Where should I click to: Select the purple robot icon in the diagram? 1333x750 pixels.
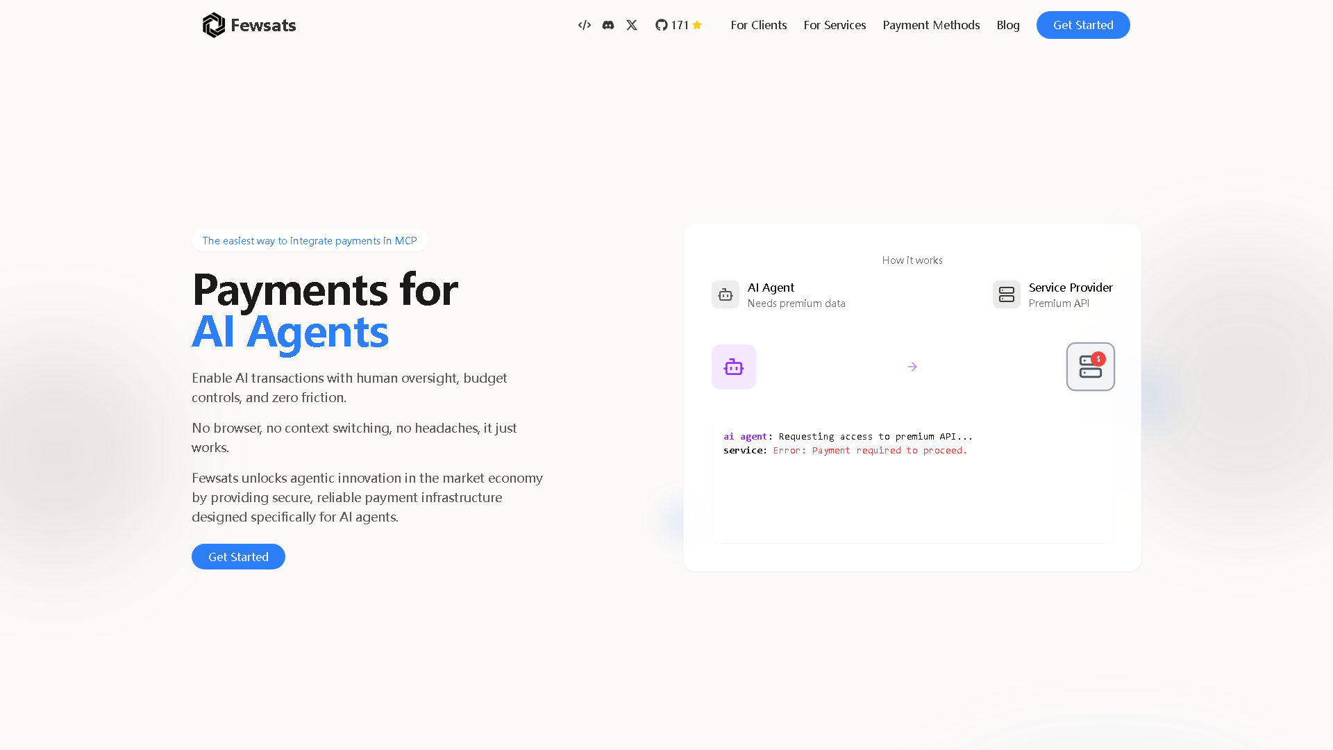pos(733,367)
